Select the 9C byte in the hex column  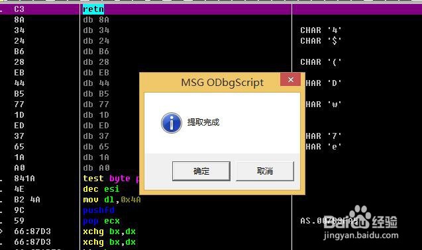point(19,210)
